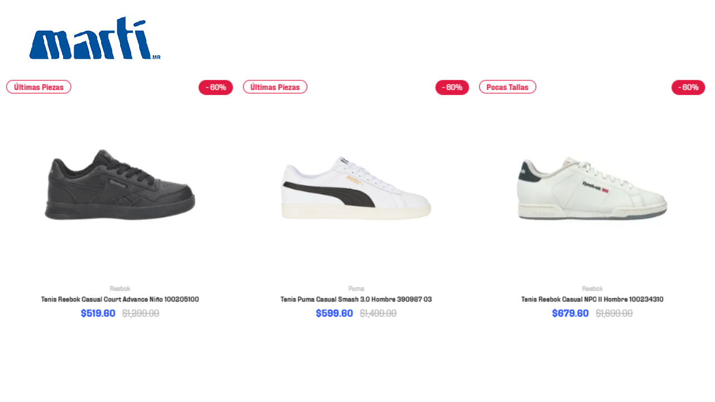Click the $519.60 sale price
715x402 pixels.
[x=98, y=314]
